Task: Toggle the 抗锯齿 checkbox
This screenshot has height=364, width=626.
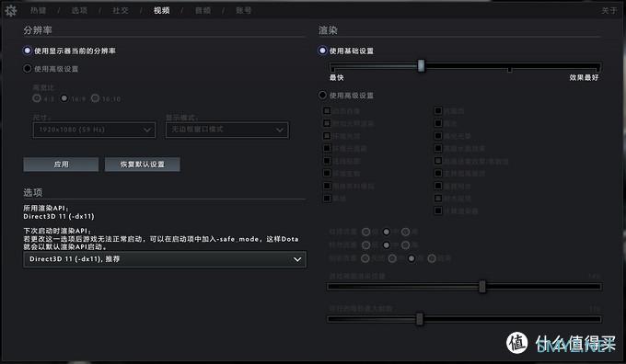Action: [x=438, y=111]
